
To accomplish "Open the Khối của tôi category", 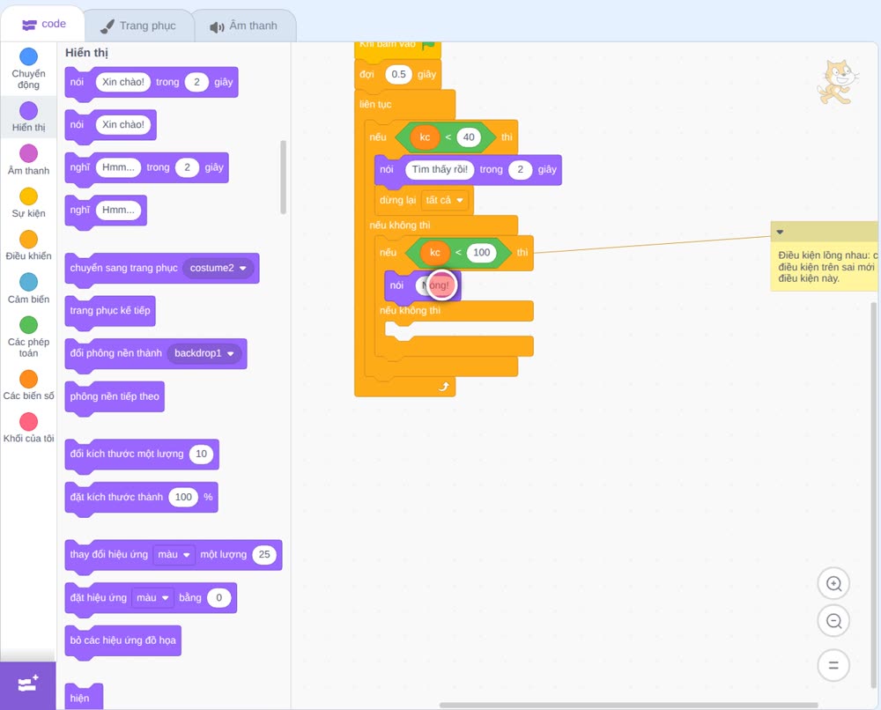I will click(x=29, y=428).
